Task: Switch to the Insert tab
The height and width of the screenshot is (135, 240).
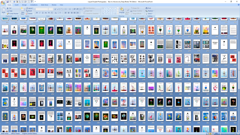Action: pos(16,5)
